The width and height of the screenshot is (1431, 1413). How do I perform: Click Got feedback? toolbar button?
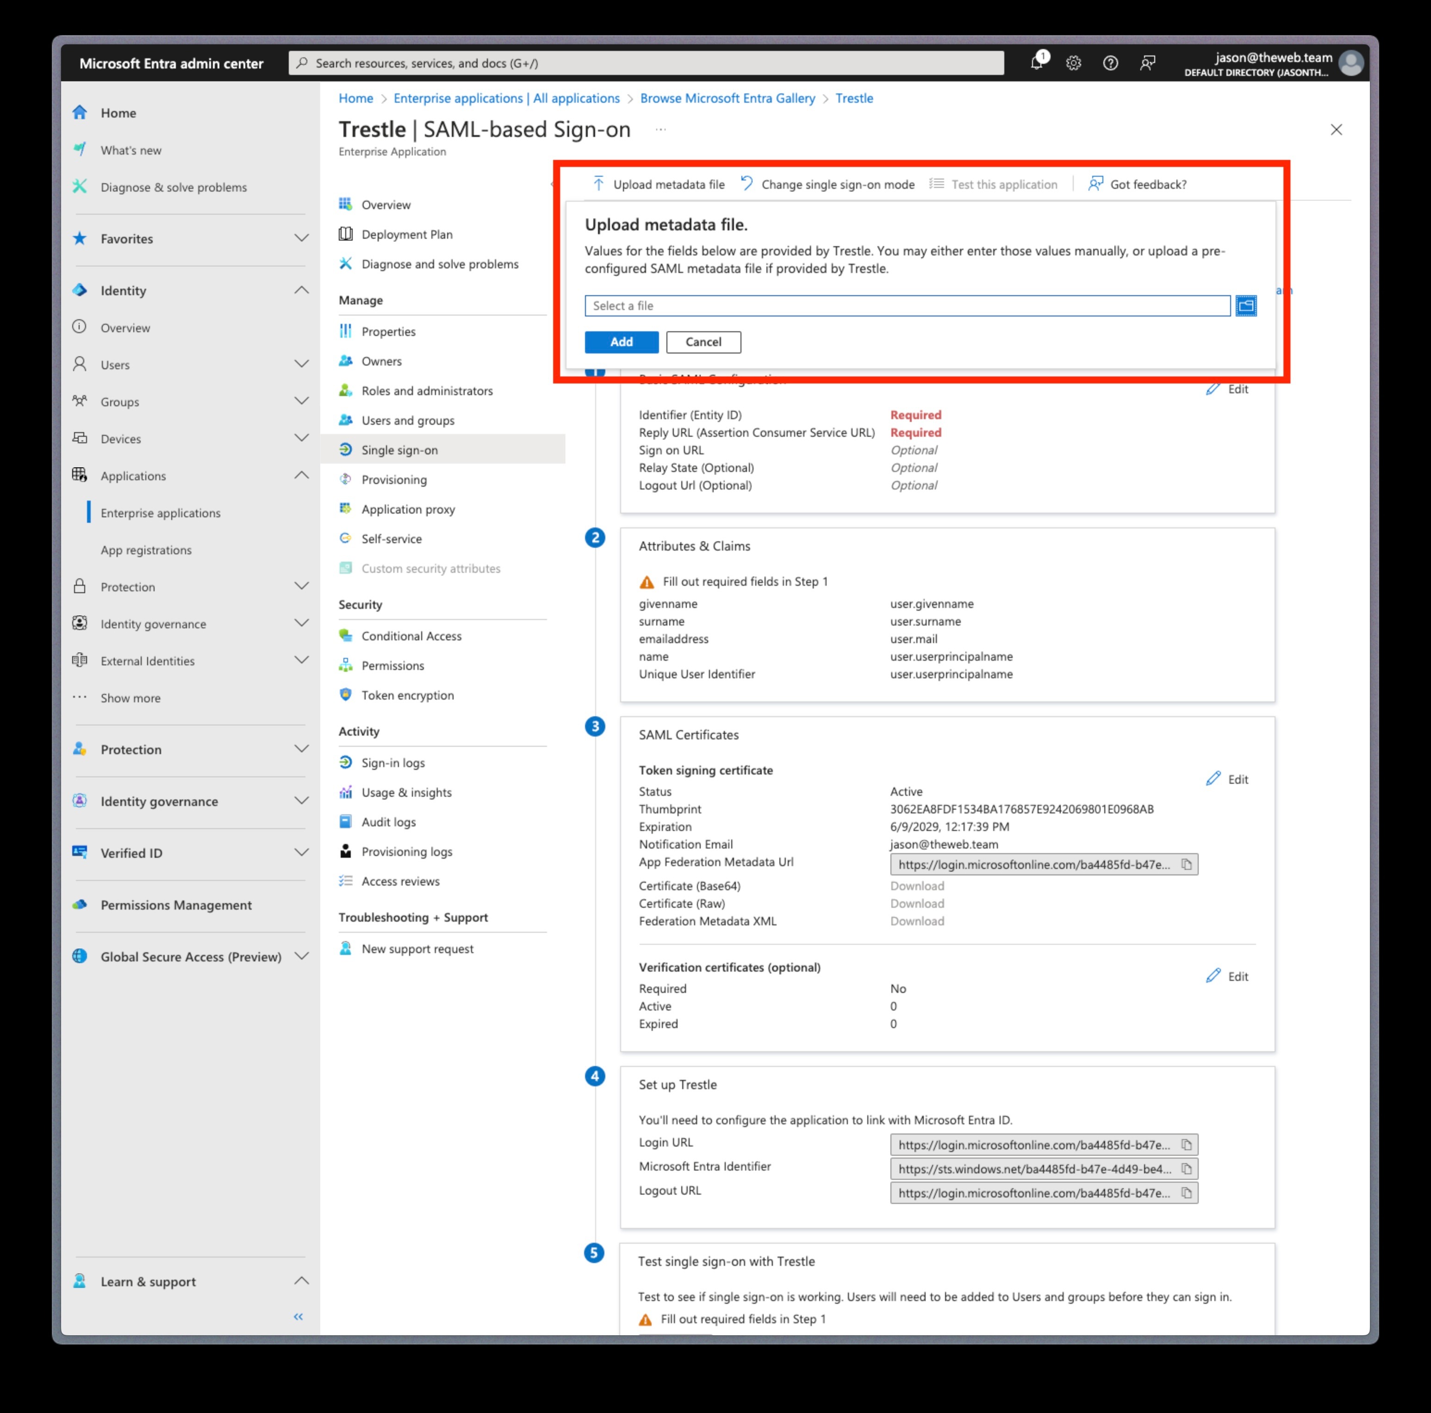point(1137,185)
